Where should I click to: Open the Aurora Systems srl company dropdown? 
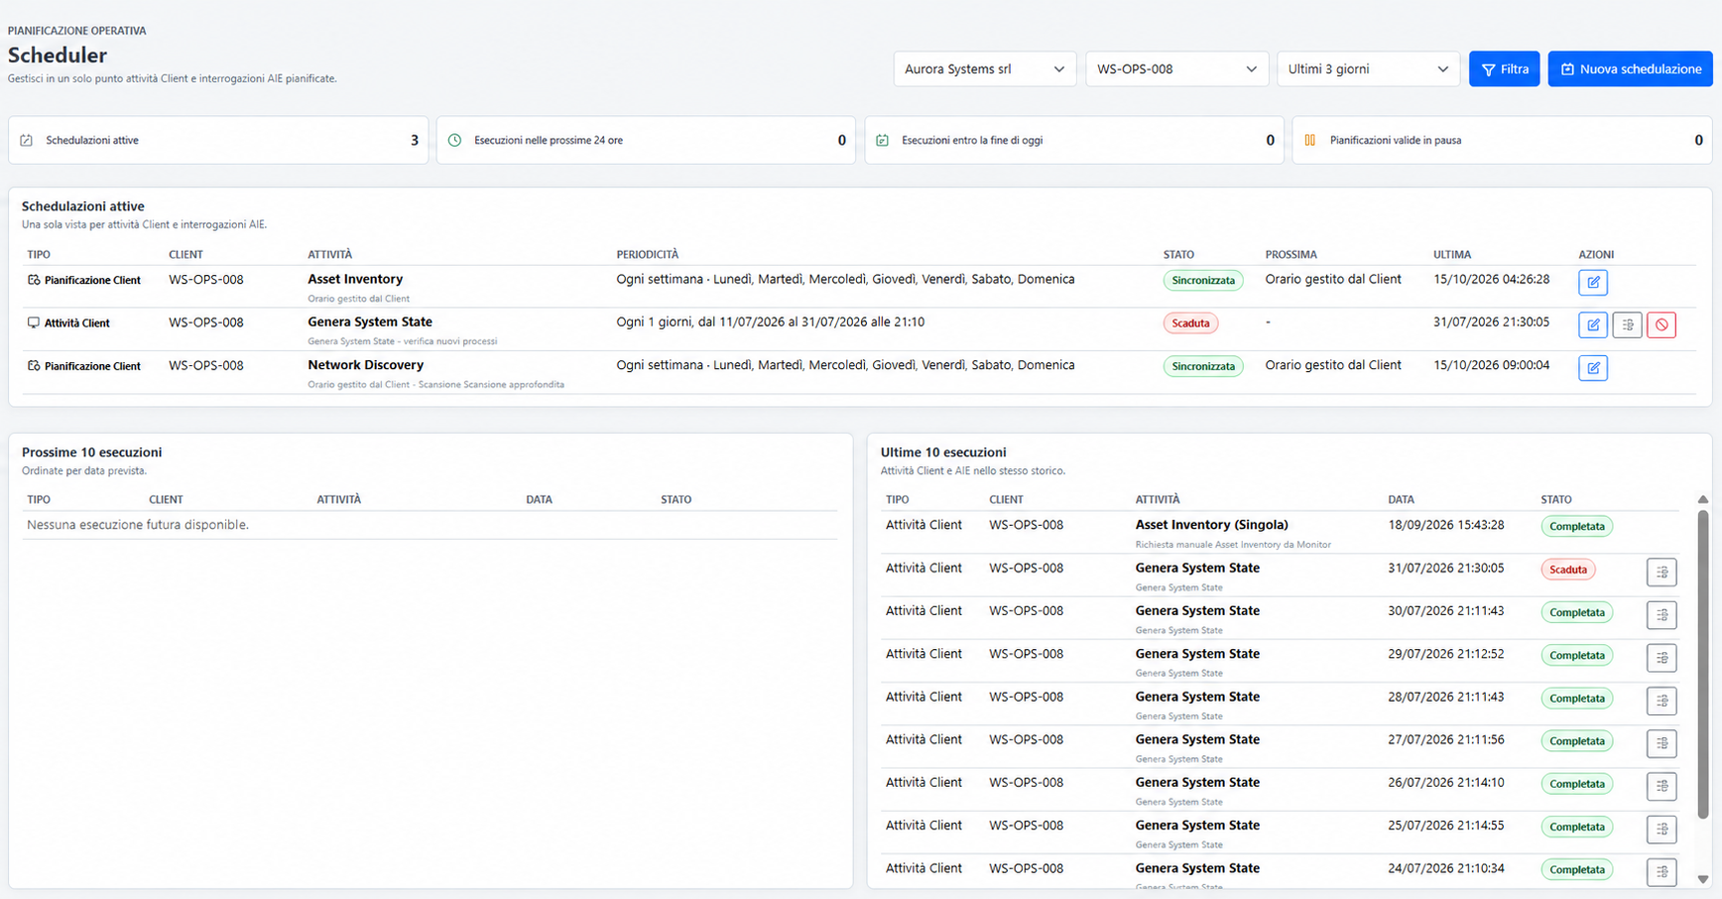pos(985,68)
